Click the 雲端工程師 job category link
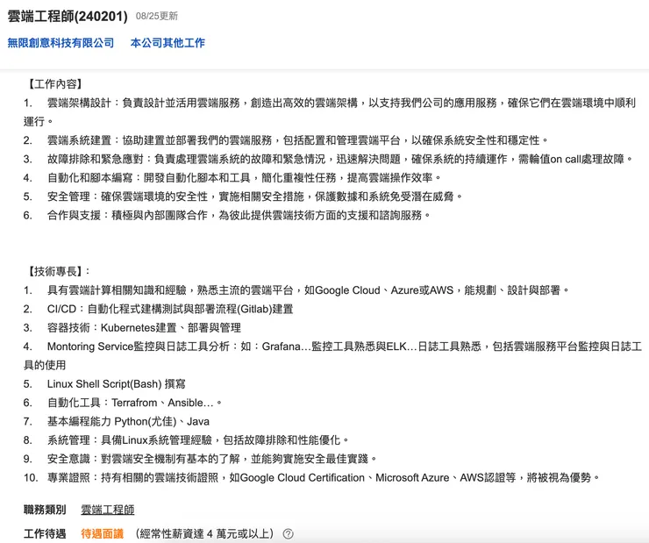Image resolution: width=649 pixels, height=543 pixels. (x=108, y=510)
